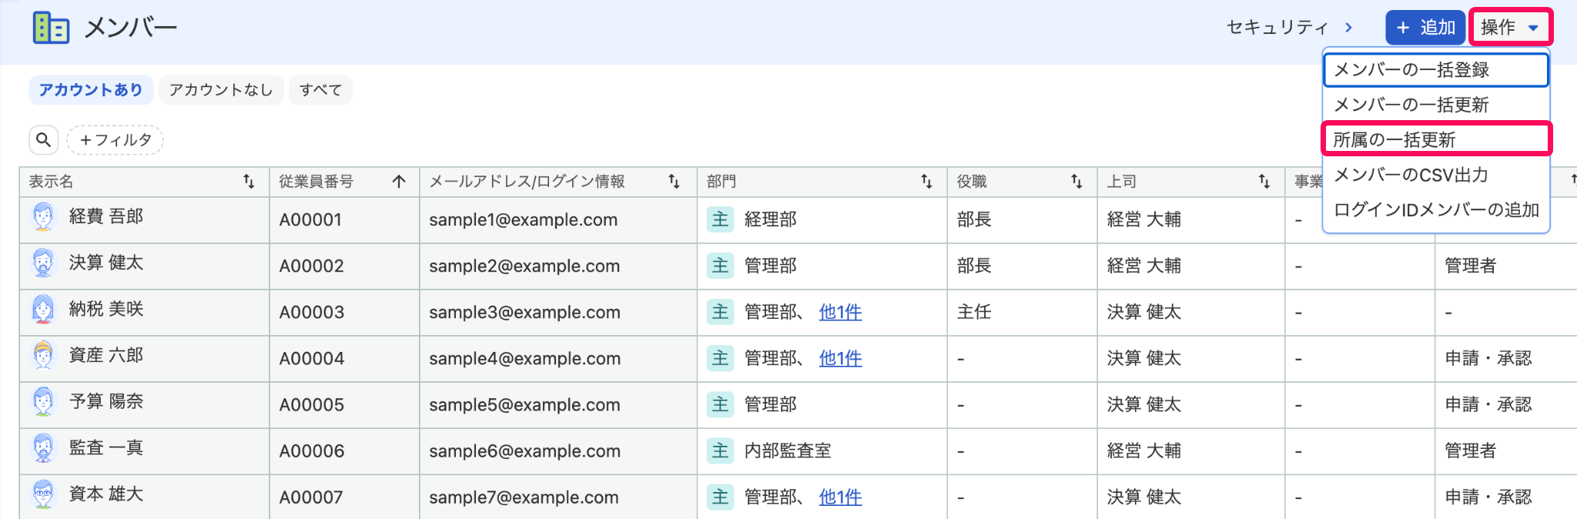Click avatar of 経費 吾郎

[44, 217]
